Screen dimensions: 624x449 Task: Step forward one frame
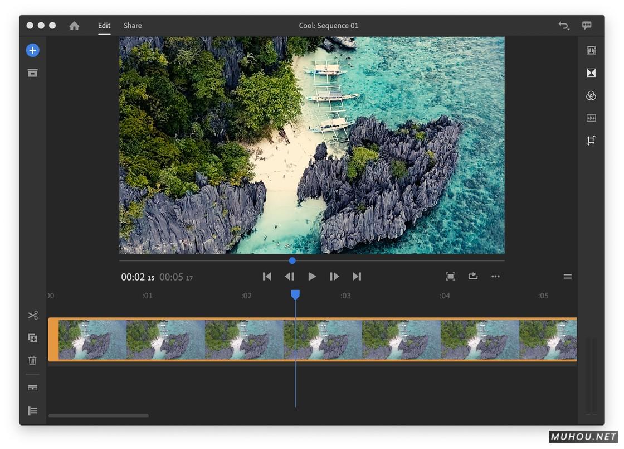point(334,277)
